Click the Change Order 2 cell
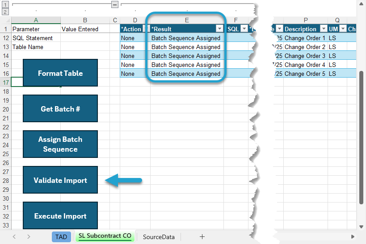Viewport: 366px width, 244px height. click(x=306, y=47)
